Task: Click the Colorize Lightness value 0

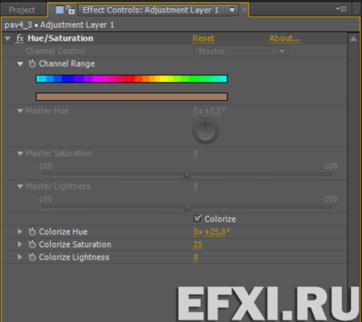Action: click(196, 257)
